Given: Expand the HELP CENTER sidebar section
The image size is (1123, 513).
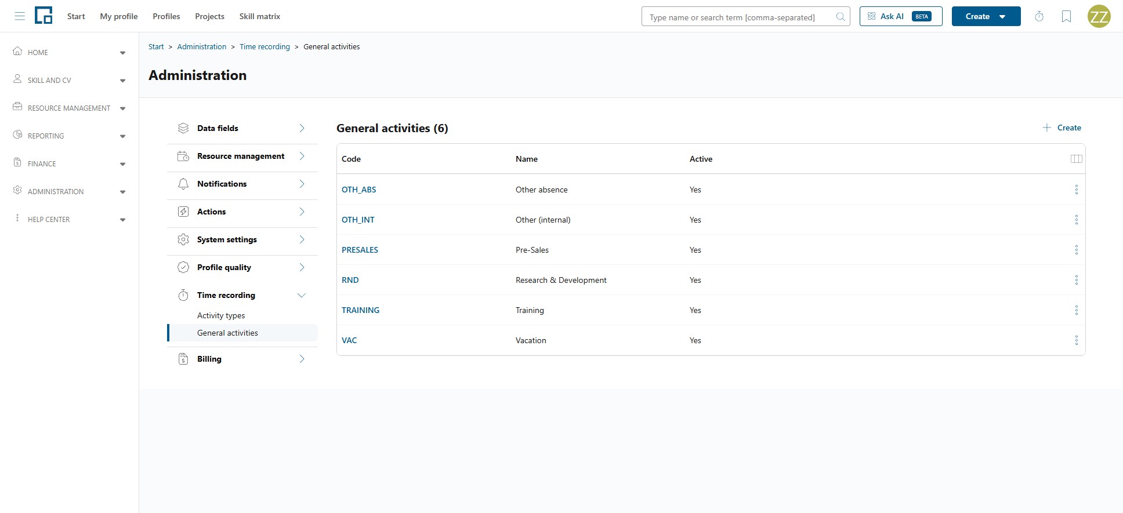Looking at the screenshot, I should click(x=70, y=219).
